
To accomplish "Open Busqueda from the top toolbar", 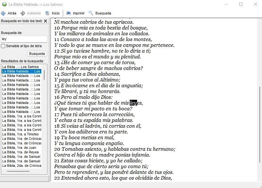I will [x=100, y=13].
